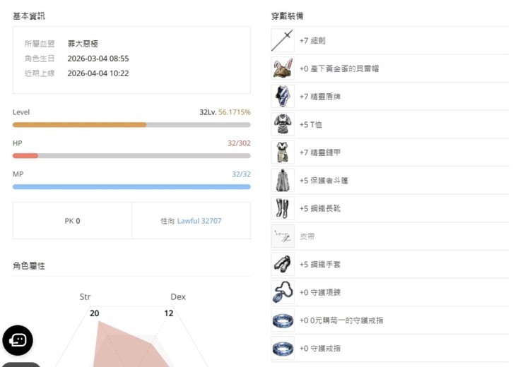Click the Lawful 32707 alignment link

click(x=199, y=221)
